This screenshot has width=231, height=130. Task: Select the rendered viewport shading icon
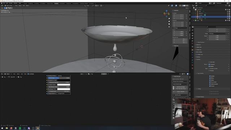click(188, 6)
